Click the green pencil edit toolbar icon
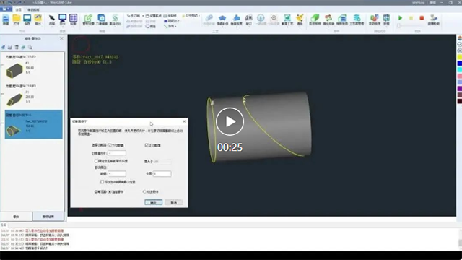Screen dimensions: 462x260 pyautogui.click(x=88, y=18)
